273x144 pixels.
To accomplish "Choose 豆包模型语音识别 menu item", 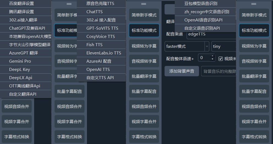I will pyautogui.click(x=201, y=4).
